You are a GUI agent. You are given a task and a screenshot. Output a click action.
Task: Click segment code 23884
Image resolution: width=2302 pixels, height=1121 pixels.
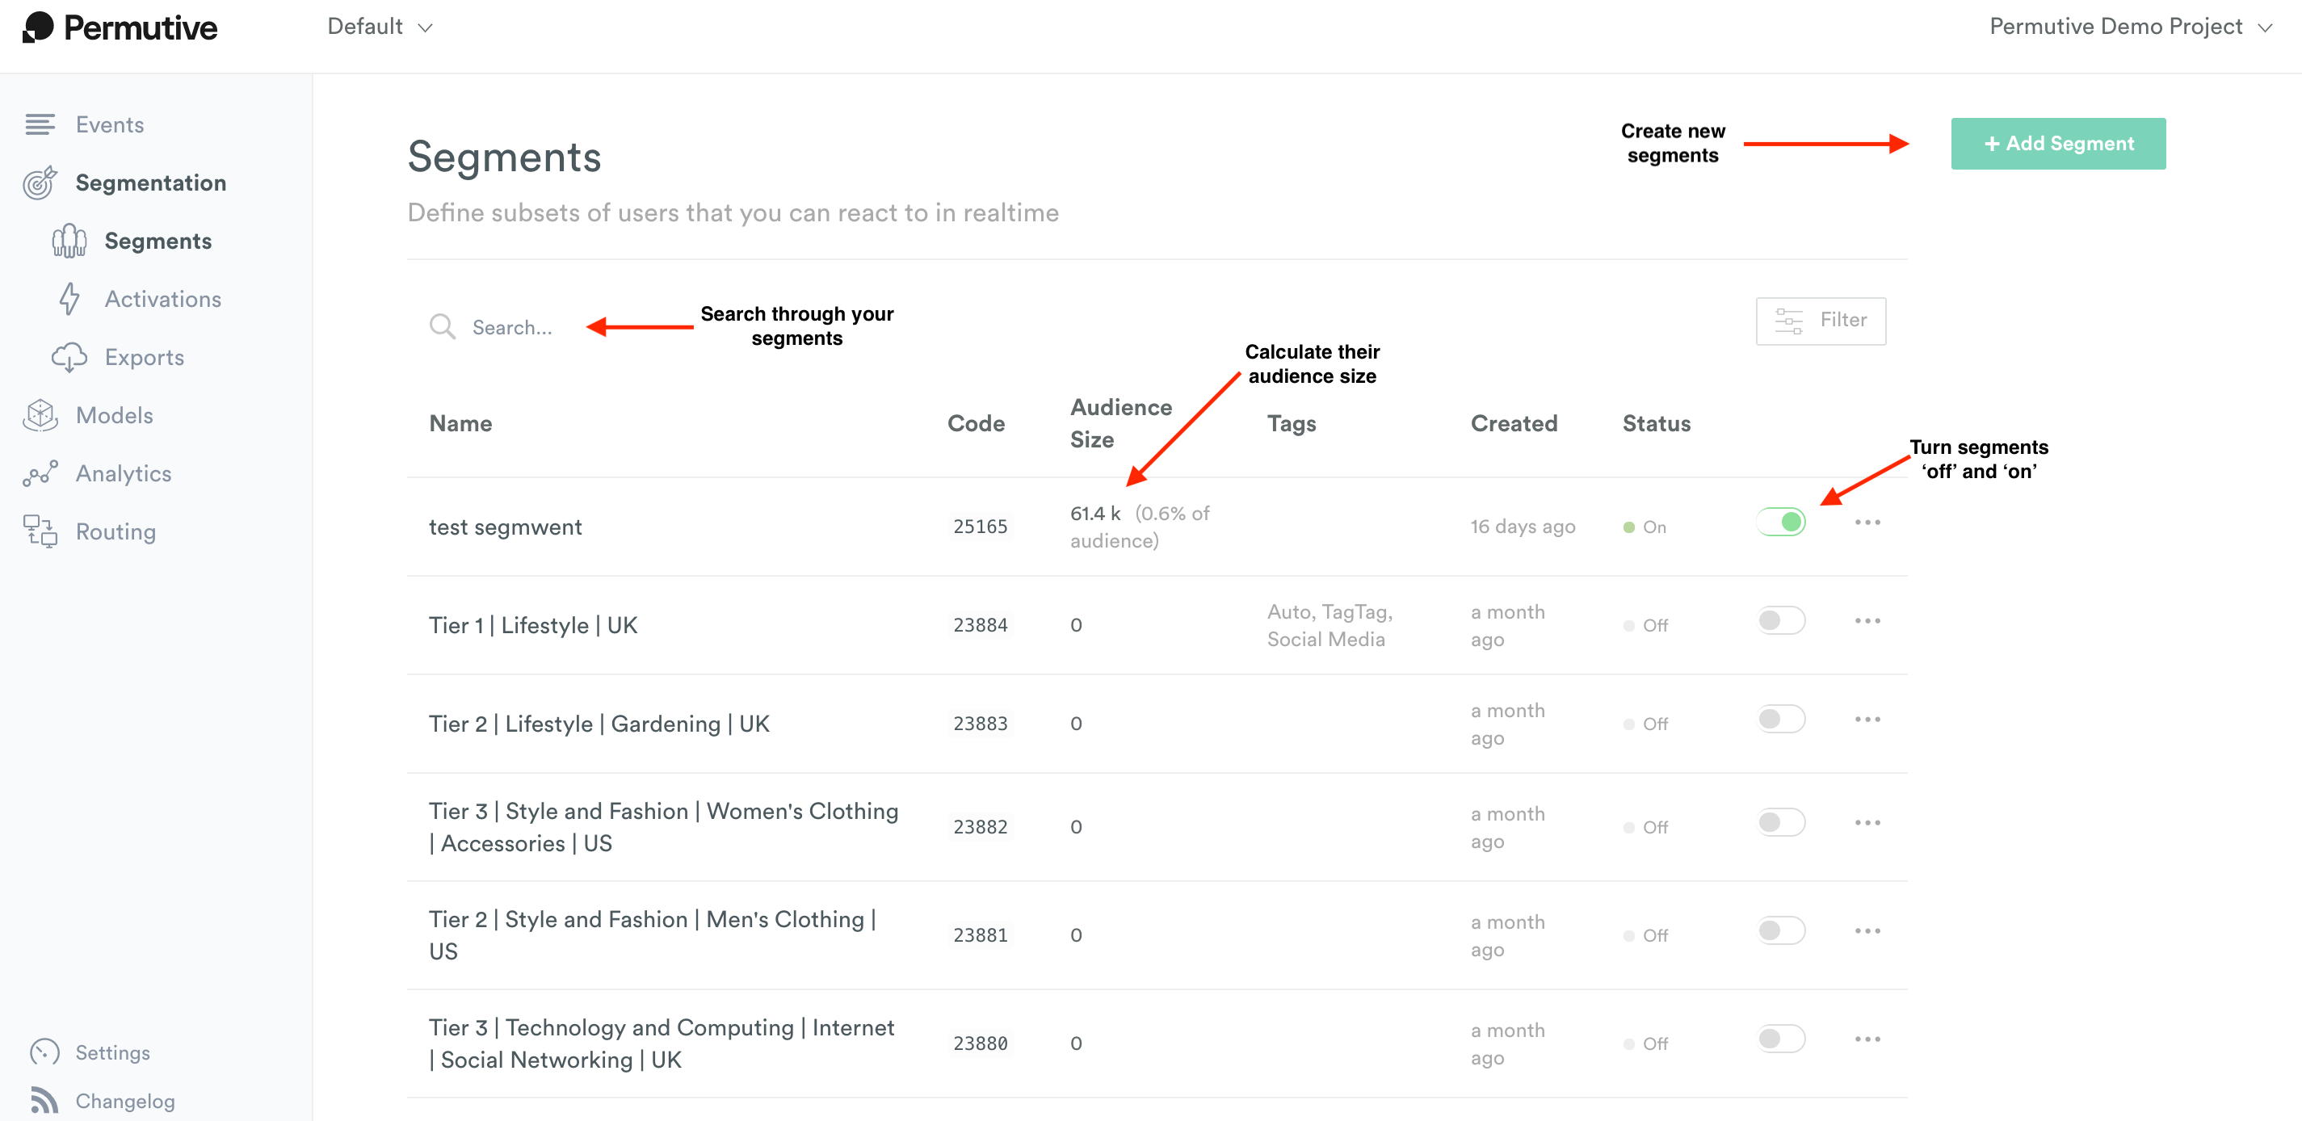click(x=980, y=625)
